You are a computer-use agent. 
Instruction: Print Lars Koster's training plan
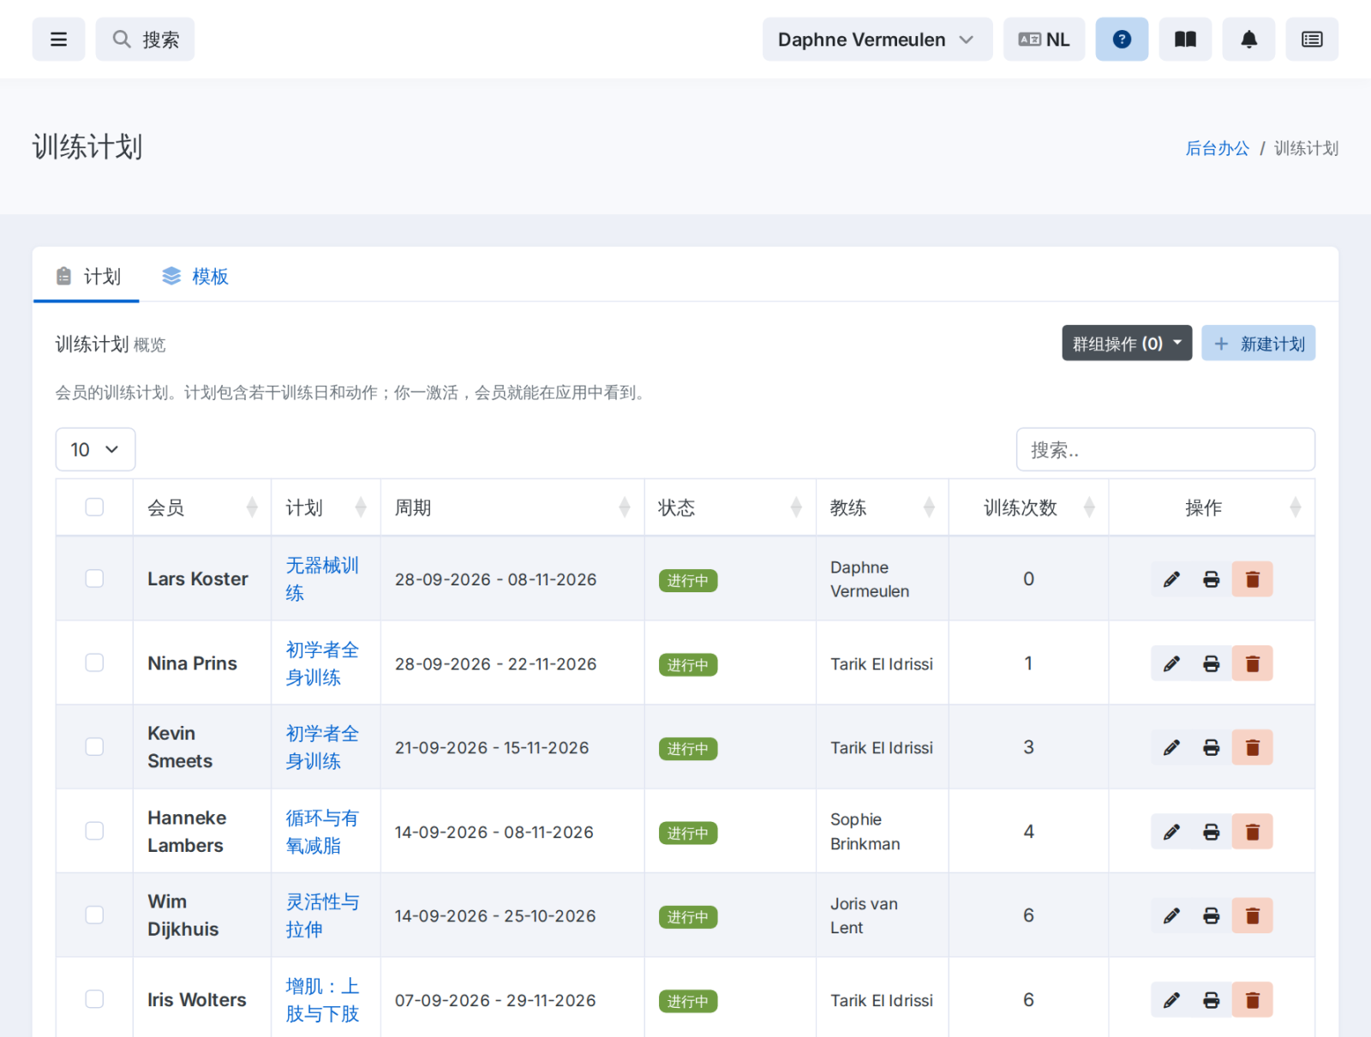[1211, 579]
